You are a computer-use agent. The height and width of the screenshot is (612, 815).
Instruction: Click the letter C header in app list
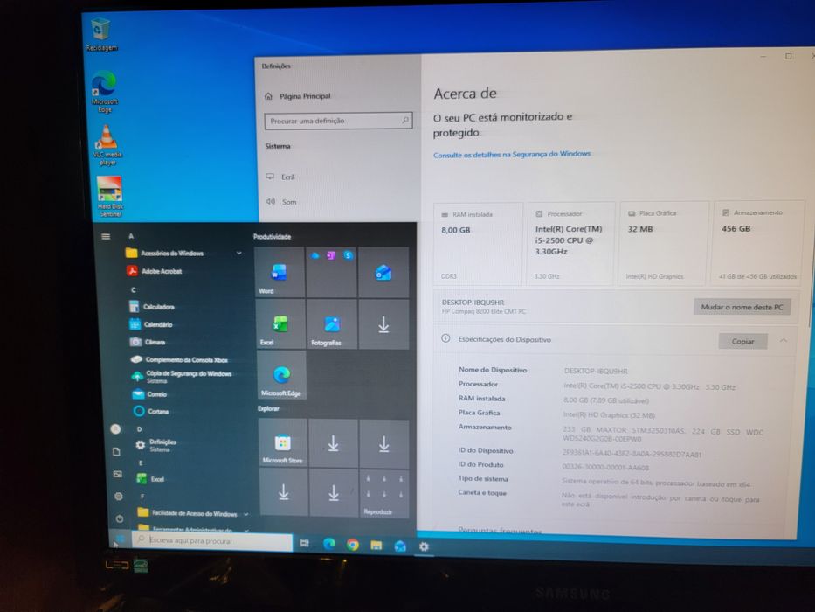133,290
